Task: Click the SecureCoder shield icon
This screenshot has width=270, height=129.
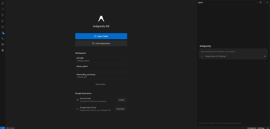Action: coord(78,100)
